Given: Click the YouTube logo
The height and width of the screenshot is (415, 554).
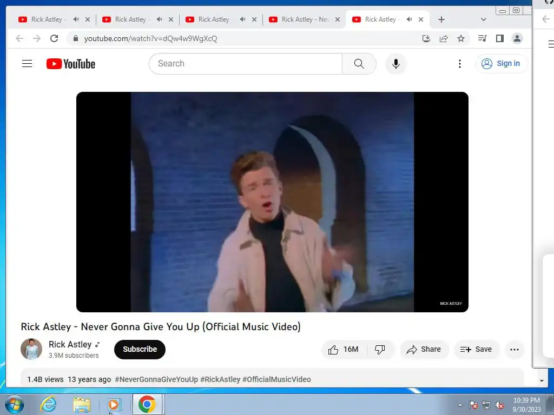Looking at the screenshot, I should tap(71, 64).
